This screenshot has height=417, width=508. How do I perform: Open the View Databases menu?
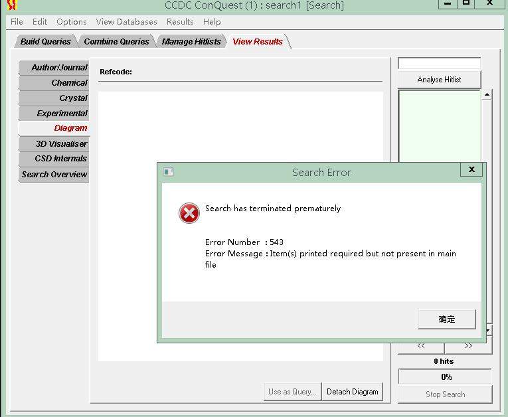click(126, 22)
